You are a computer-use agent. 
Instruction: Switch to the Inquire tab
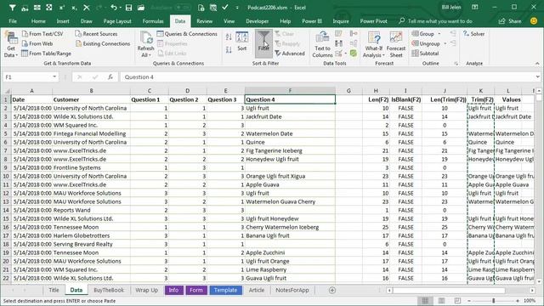341,21
